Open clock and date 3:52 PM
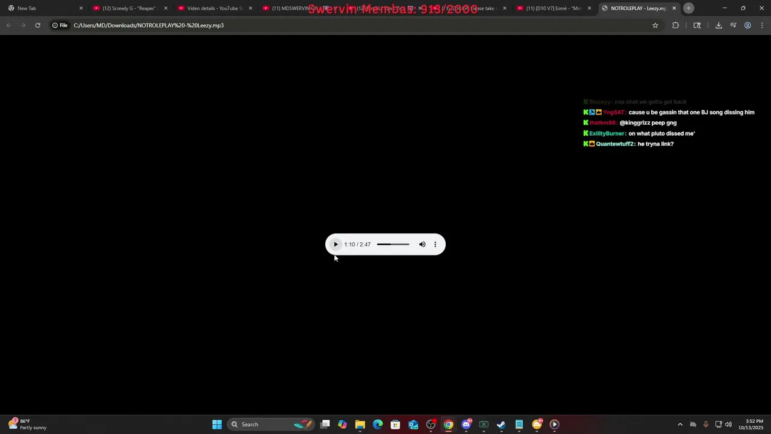Screen dimensions: 771x434 [751, 424]
